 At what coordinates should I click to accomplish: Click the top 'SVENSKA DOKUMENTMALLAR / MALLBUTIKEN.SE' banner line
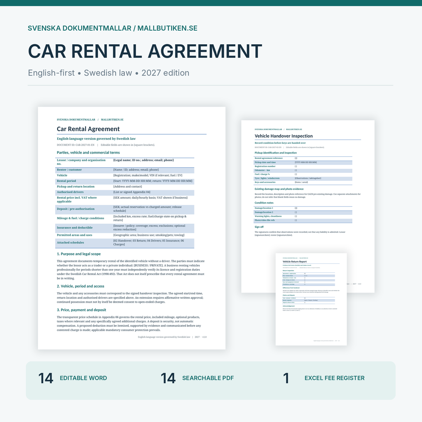tap(113, 28)
